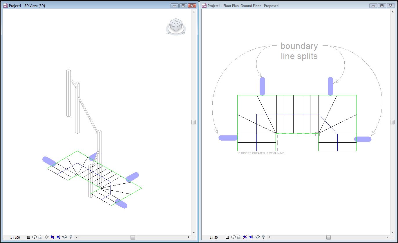
Task: Open Detail Level menu in Floor Plan
Action: (x=228, y=237)
